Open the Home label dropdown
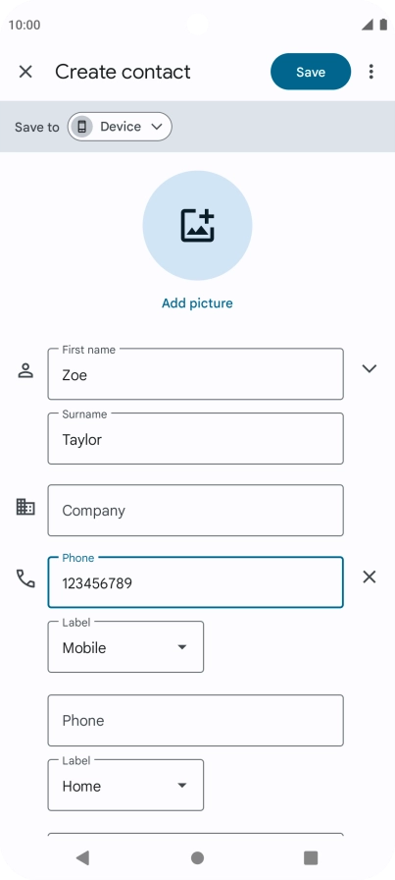 [x=125, y=785]
